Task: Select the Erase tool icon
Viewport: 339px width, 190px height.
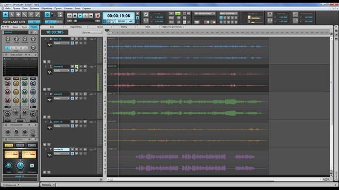Action: 37,15
